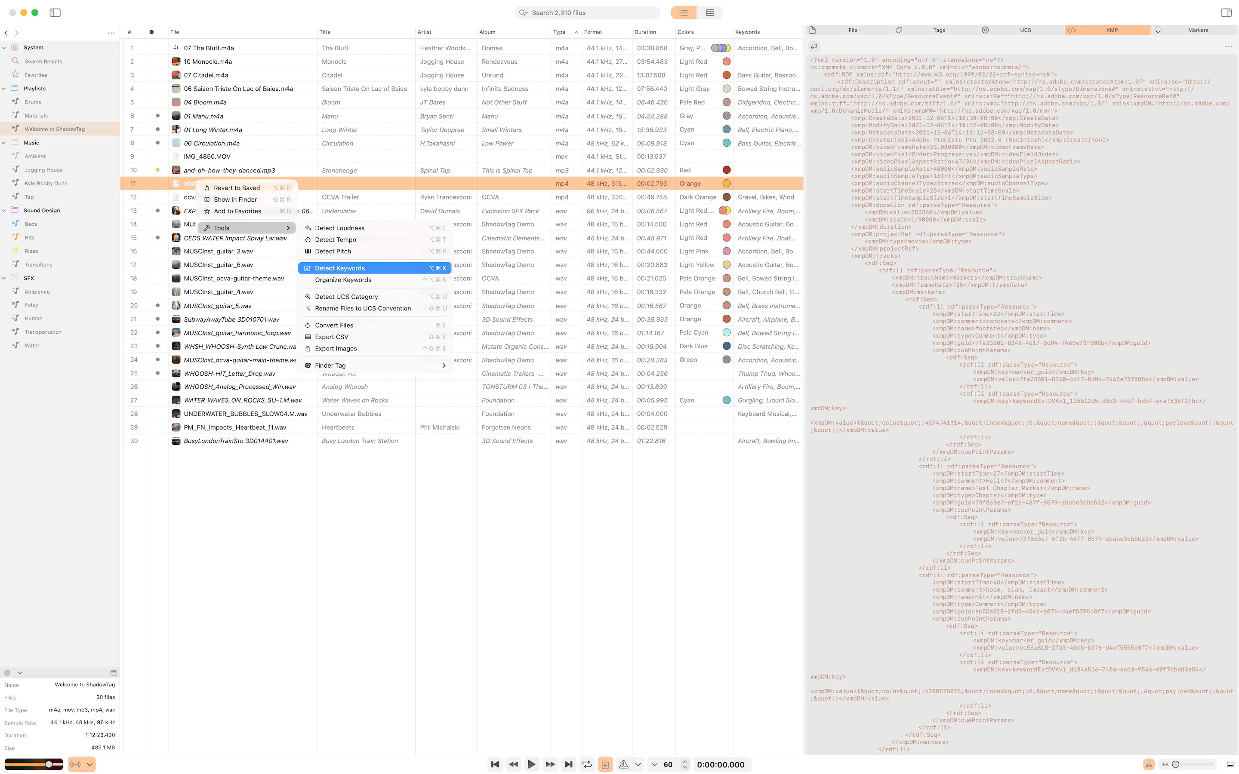This screenshot has width=1239, height=774.
Task: Toggle the left sidebar visibility
Action: click(x=55, y=12)
